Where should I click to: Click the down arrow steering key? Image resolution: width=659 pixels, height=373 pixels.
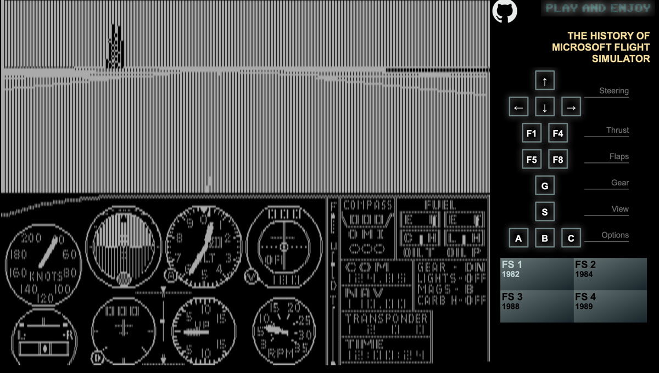545,107
